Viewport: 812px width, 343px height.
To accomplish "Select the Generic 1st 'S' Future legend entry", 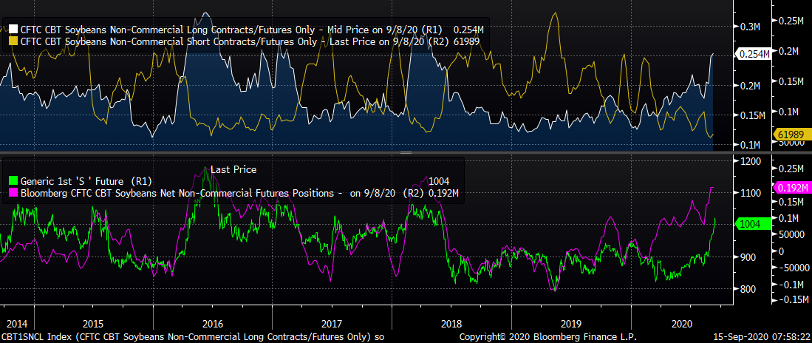I will click(81, 181).
